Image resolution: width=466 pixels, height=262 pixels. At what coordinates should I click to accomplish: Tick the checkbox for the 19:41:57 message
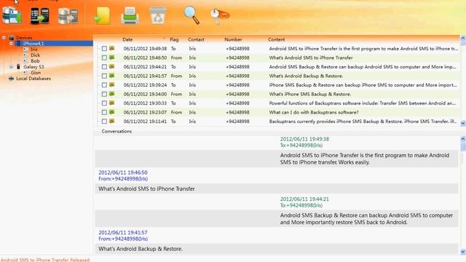(104, 76)
